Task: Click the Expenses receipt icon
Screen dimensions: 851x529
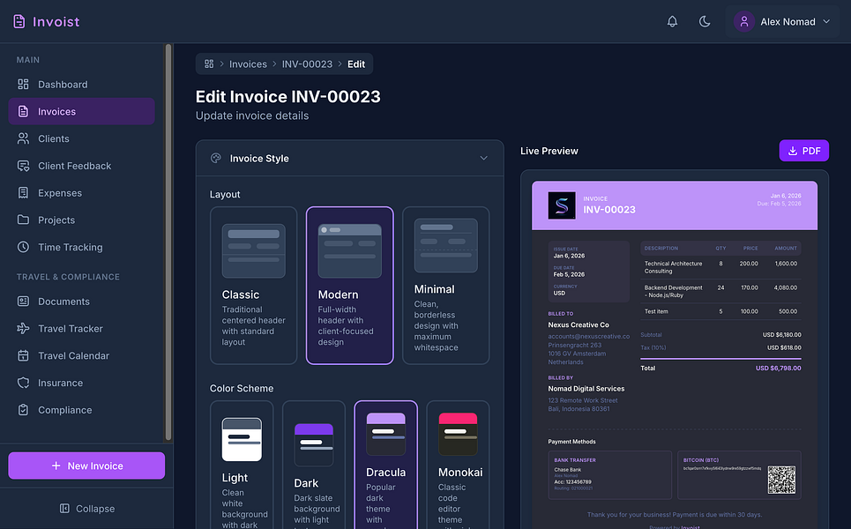Action: [x=23, y=192]
